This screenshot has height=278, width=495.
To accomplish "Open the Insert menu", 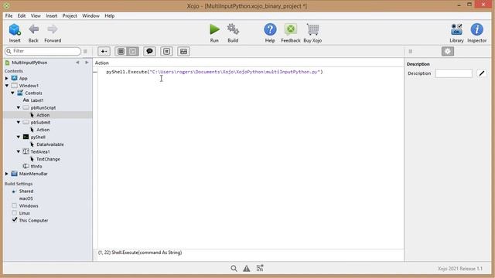I will click(52, 15).
